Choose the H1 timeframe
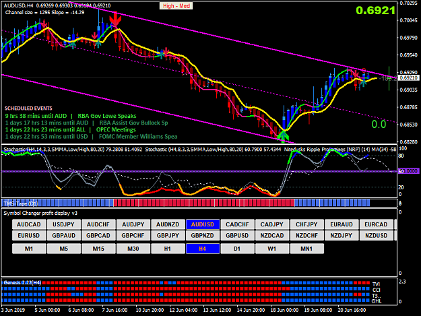The image size is (421, 316). pos(168,249)
